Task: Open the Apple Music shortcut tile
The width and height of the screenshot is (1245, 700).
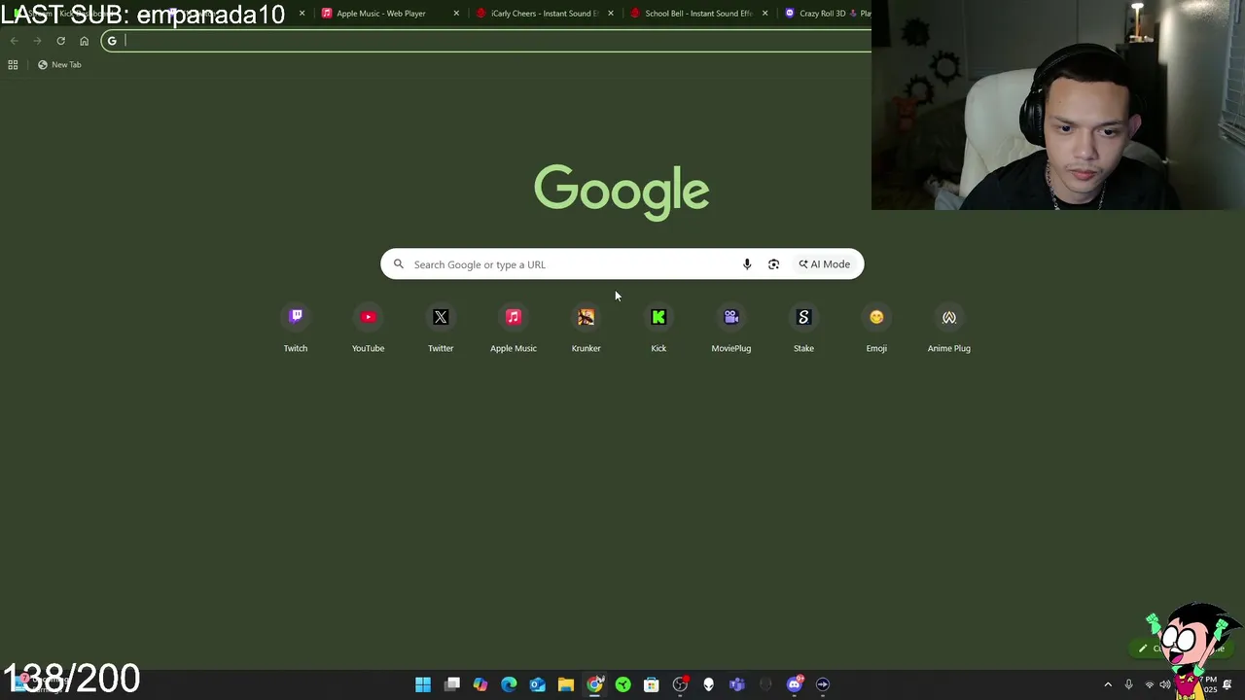Action: (x=514, y=329)
